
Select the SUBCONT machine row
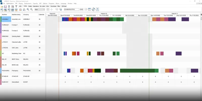23,82
